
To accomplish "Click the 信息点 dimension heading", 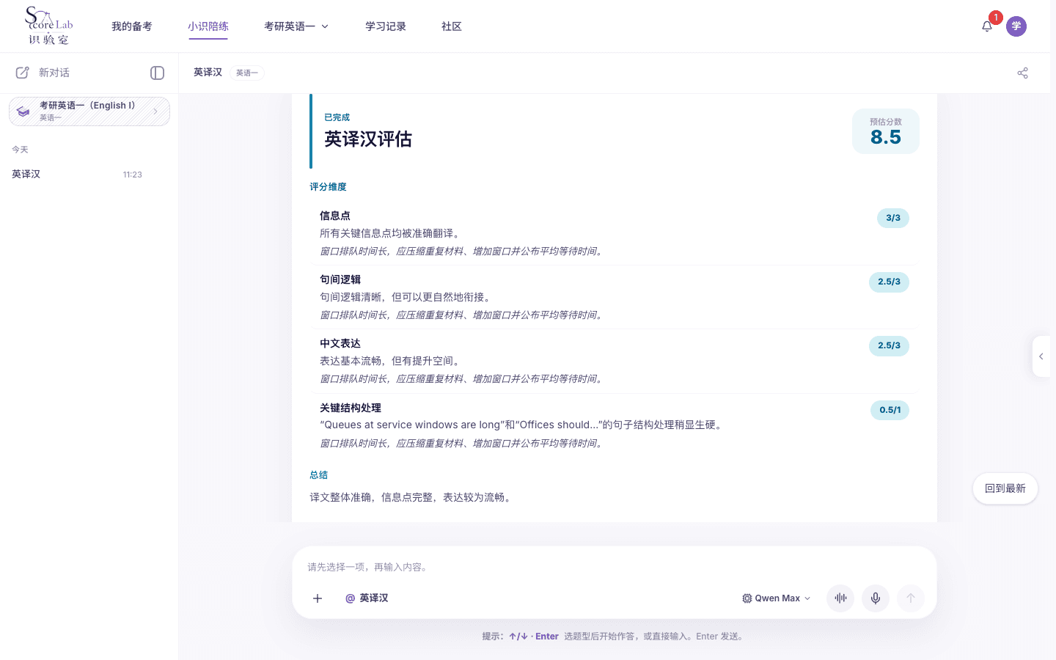I will 335,216.
